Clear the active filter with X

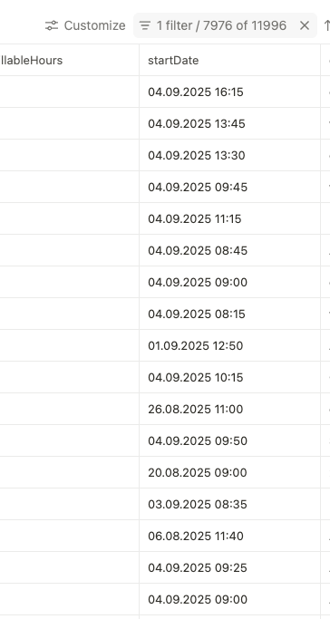(x=305, y=25)
